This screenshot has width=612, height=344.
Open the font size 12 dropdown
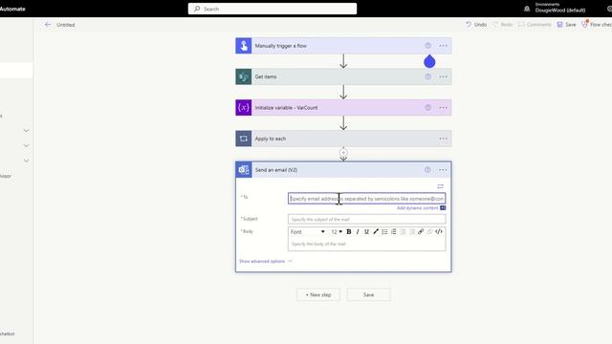point(337,231)
